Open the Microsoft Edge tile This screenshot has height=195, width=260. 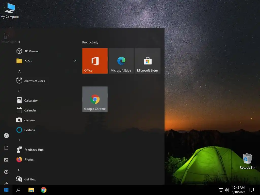pyautogui.click(x=121, y=61)
